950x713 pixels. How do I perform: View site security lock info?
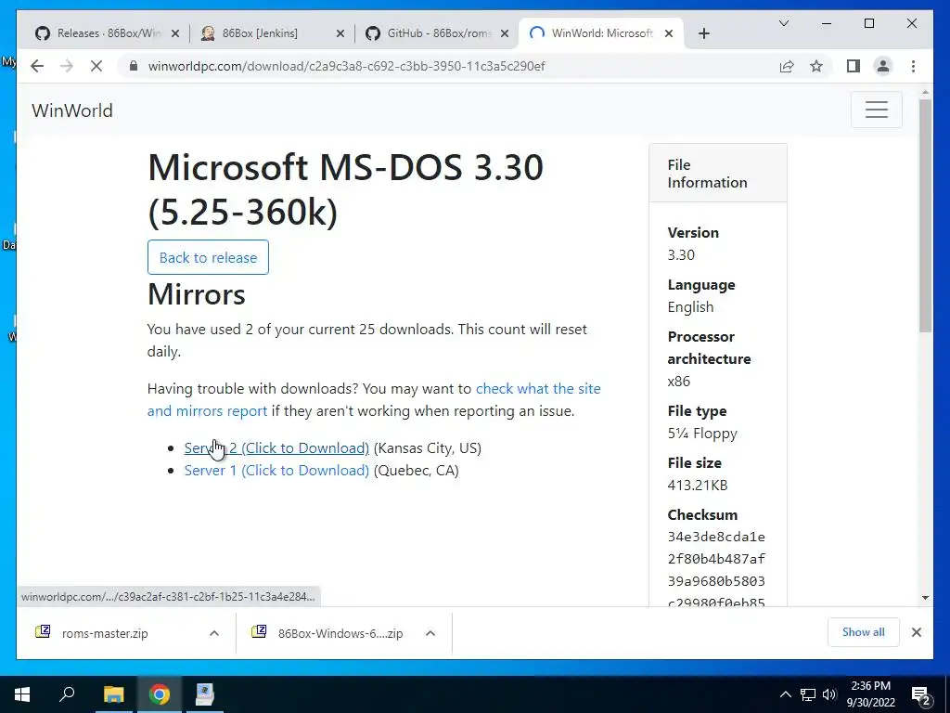pos(134,66)
